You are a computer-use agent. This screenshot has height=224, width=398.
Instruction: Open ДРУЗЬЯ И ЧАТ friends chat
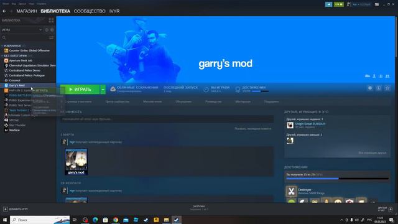(x=385, y=209)
